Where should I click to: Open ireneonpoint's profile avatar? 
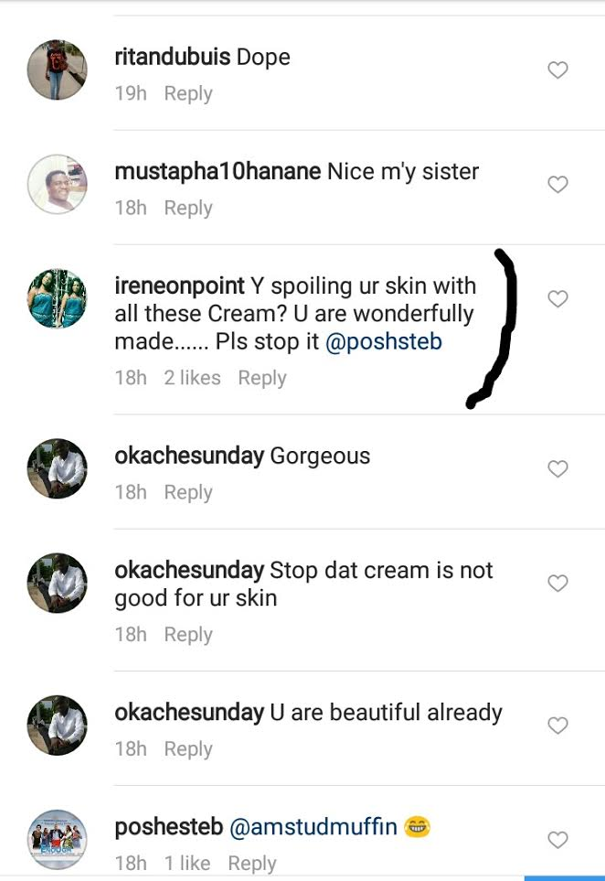pos(57,298)
